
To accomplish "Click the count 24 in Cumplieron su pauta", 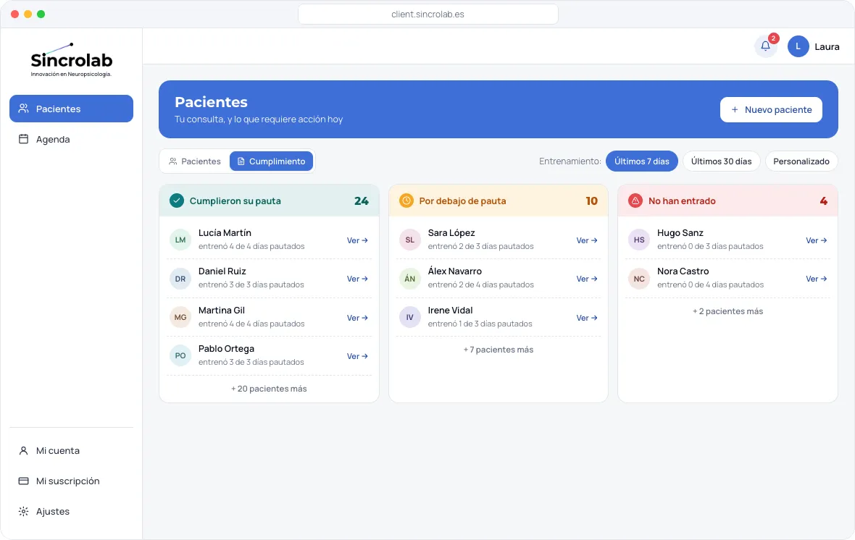I will [x=362, y=201].
